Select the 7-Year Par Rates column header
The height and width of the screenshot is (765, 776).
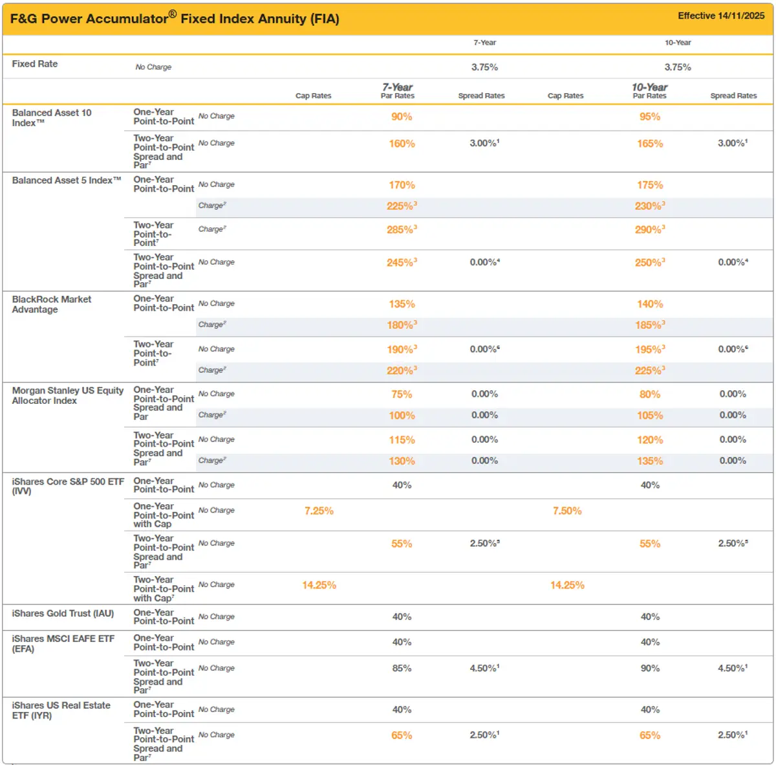point(397,91)
